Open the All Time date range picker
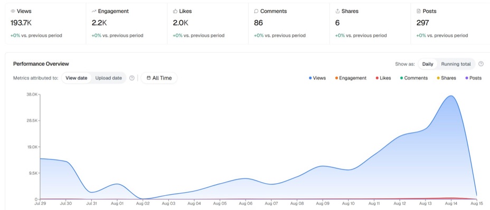This screenshot has height=210, width=490. point(159,78)
